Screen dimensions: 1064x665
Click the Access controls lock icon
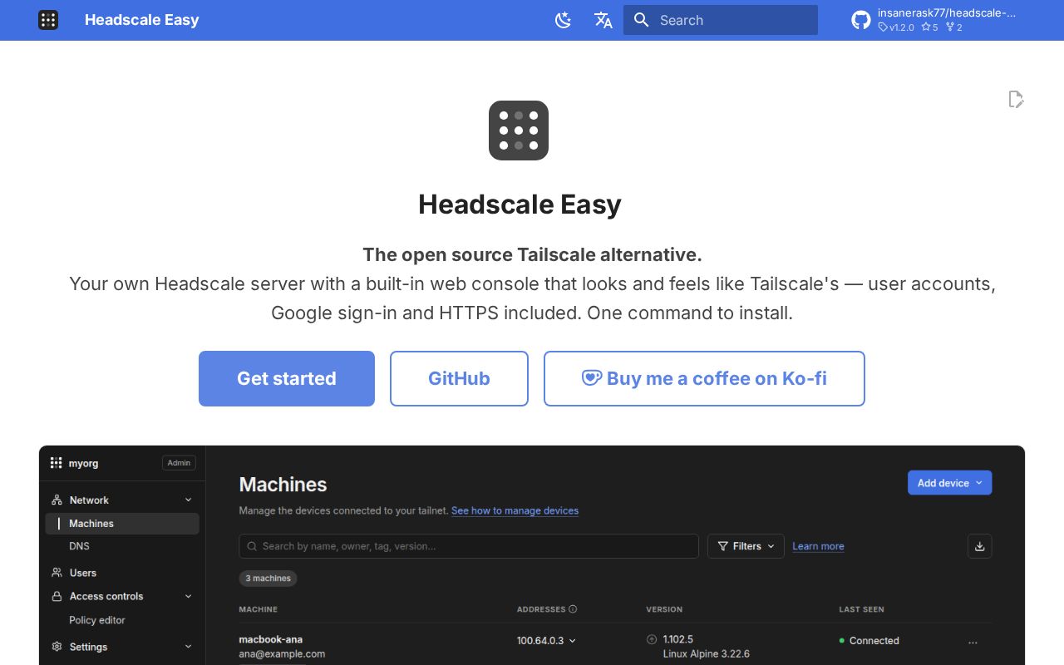click(57, 596)
